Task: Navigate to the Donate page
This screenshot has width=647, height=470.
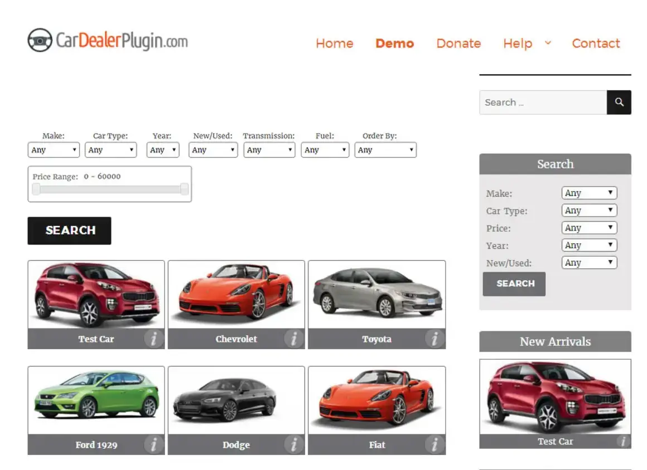Action: coord(458,43)
